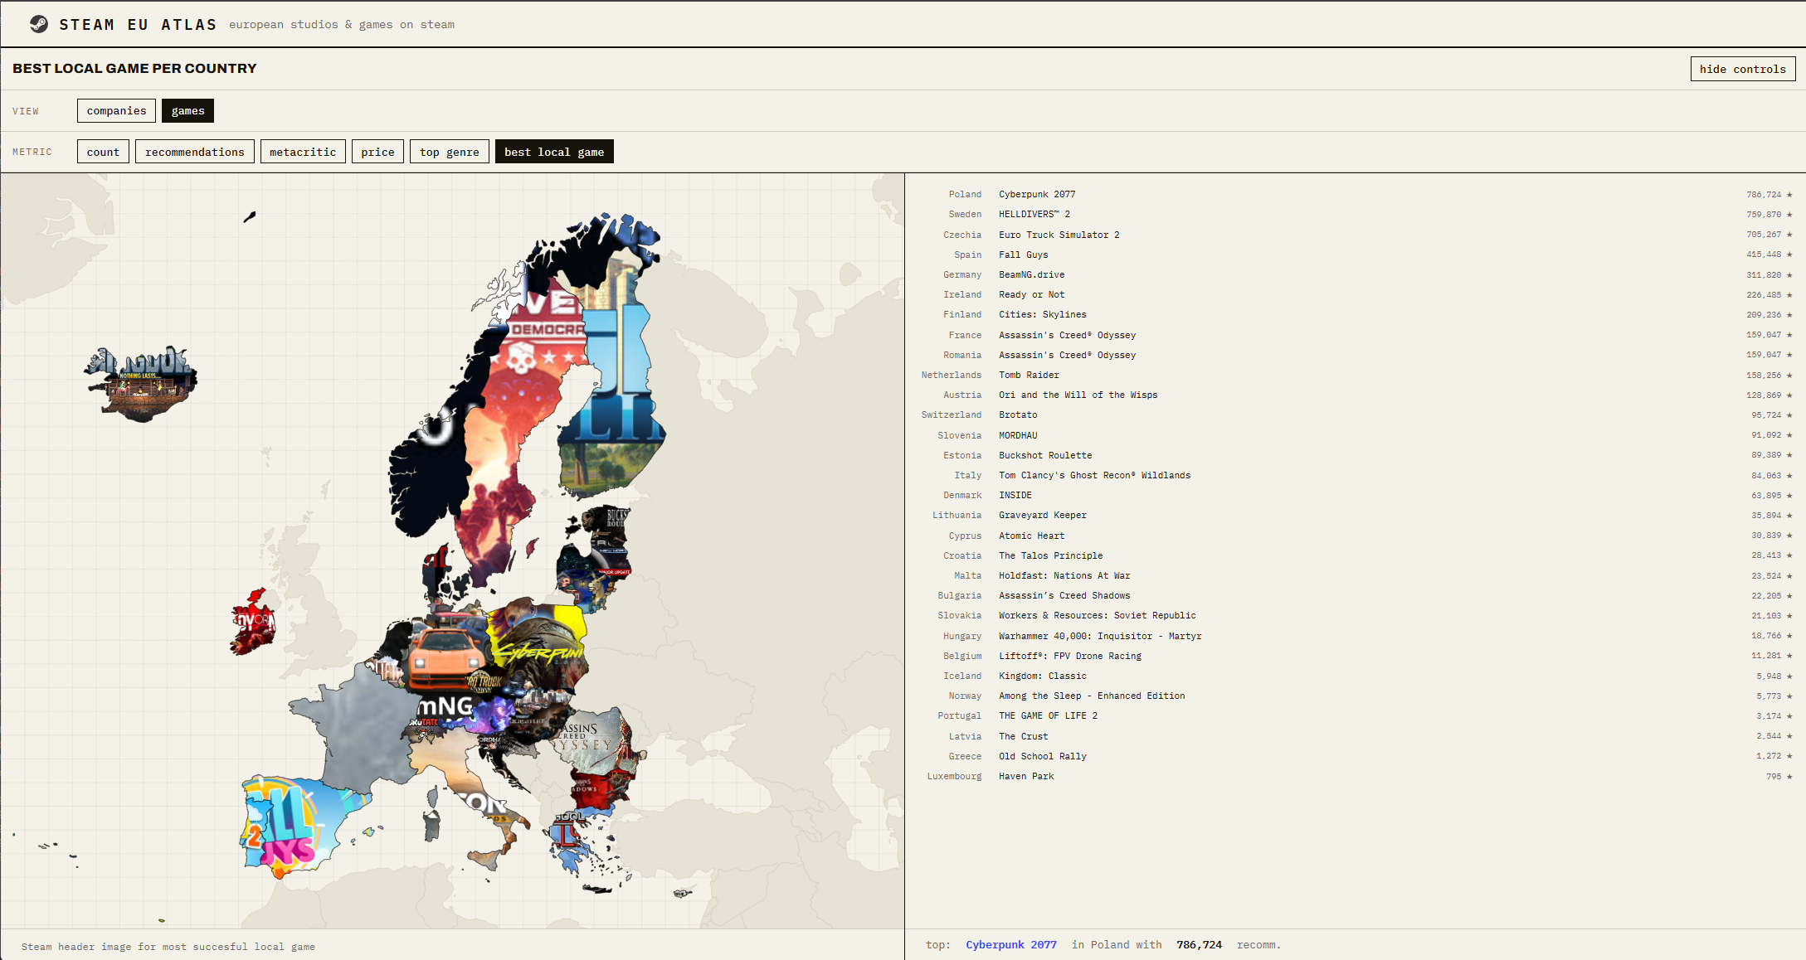
Task: Click Cities: Skylines list entry
Action: coord(1042,314)
